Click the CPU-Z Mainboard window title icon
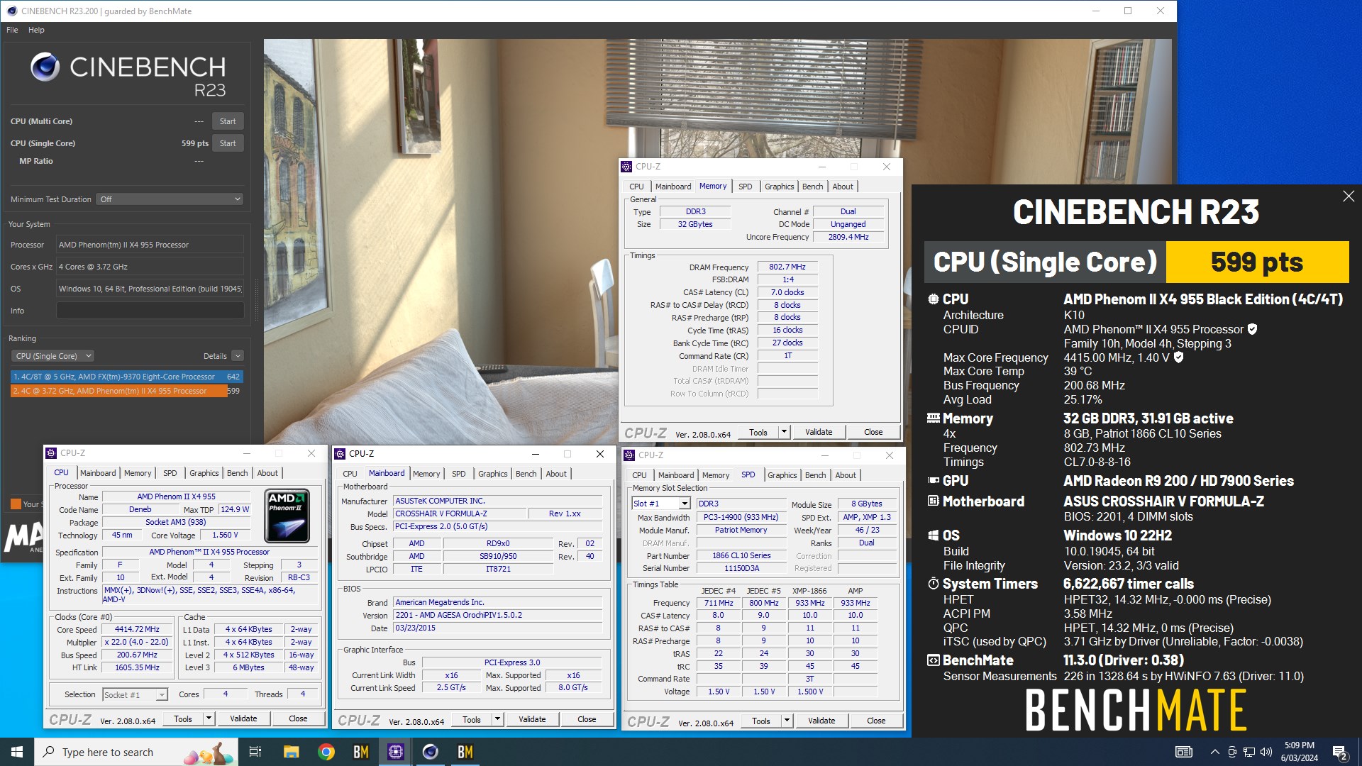1362x766 pixels. [x=340, y=454]
